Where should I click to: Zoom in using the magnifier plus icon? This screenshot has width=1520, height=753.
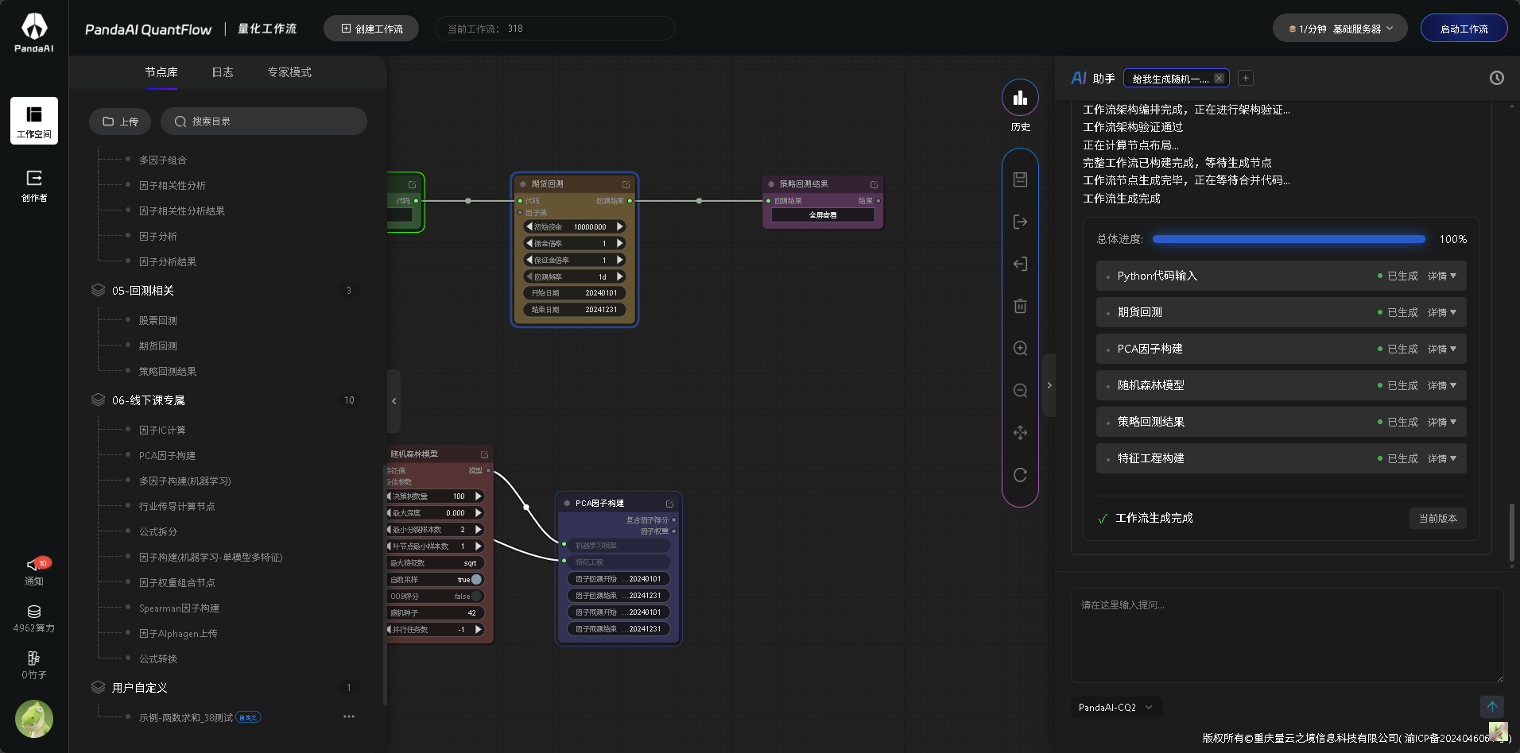(1020, 348)
